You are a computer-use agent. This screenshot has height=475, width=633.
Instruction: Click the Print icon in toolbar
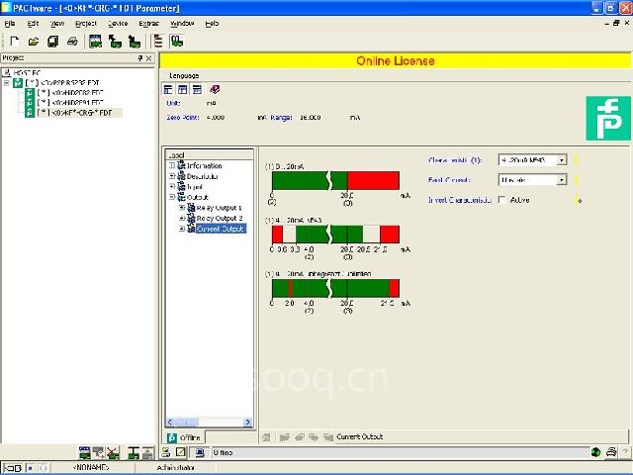click(72, 42)
